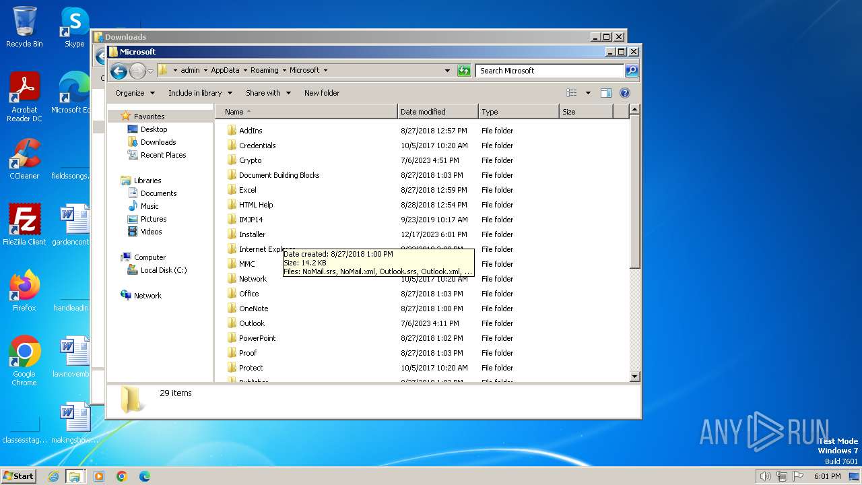Click the AppData breadcrumb segment

[x=225, y=70]
